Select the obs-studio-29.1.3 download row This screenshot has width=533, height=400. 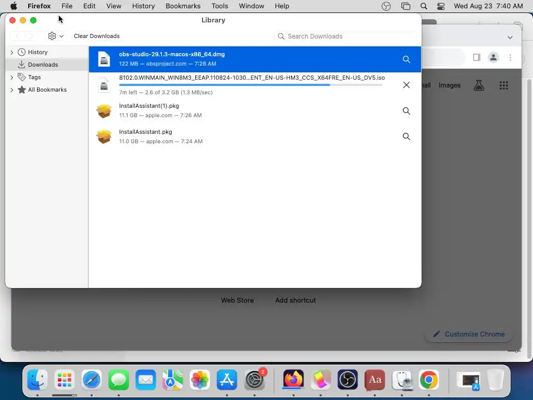point(255,59)
